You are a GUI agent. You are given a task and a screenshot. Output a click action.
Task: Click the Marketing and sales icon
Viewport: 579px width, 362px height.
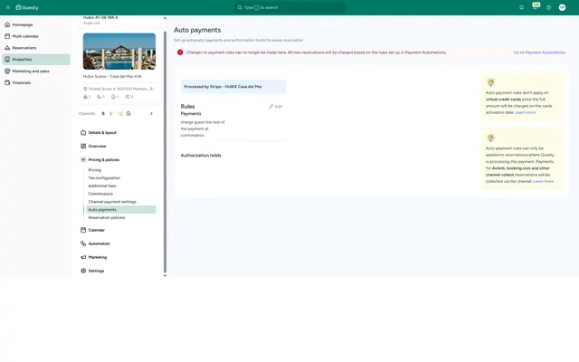[x=7, y=71]
